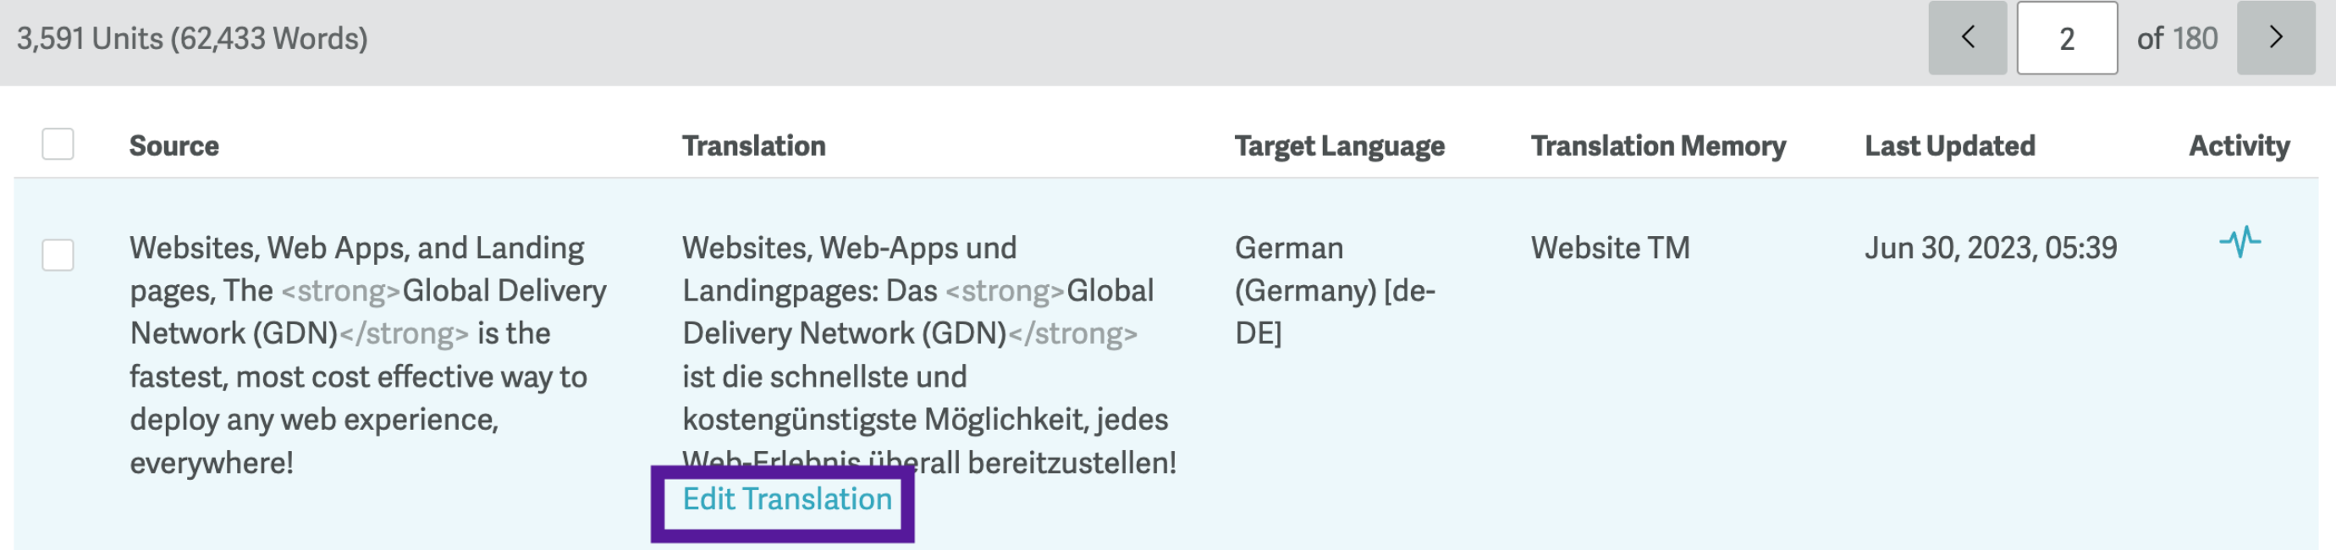The width and height of the screenshot is (2336, 550).
Task: Click the Jun 30, 2023, 05:39 timestamp
Action: point(1991,247)
